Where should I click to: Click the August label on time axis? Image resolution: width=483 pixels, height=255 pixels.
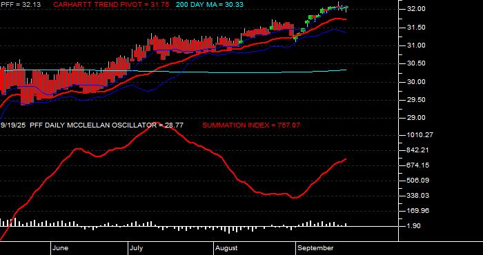pos(226,248)
